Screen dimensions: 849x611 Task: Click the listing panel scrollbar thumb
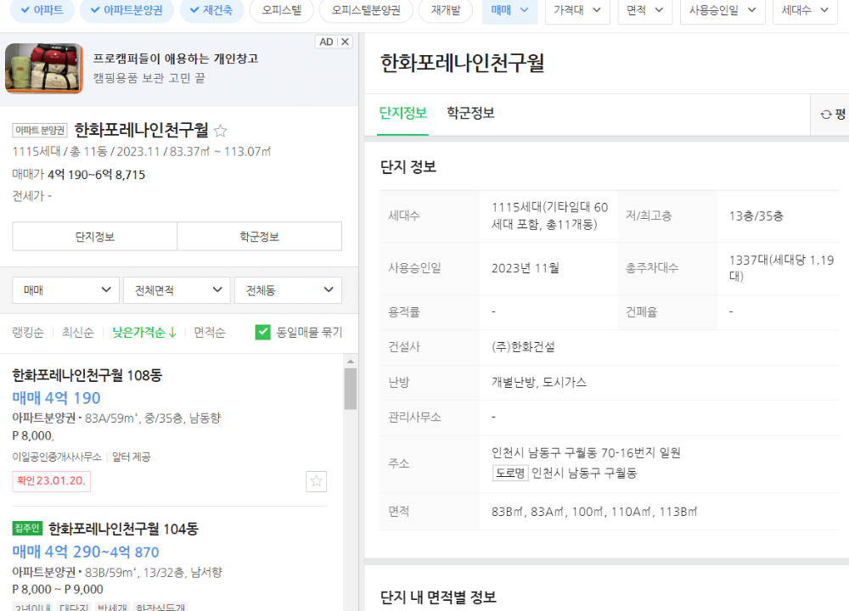(x=351, y=389)
